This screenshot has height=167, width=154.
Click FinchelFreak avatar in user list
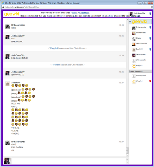pos(133,33)
